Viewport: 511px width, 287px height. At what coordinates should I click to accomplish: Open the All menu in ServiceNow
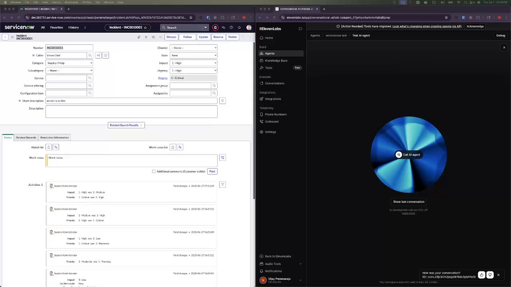tap(43, 28)
